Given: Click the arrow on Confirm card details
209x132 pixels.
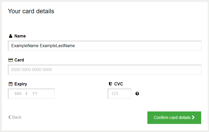Looking at the screenshot, I should [193, 117].
